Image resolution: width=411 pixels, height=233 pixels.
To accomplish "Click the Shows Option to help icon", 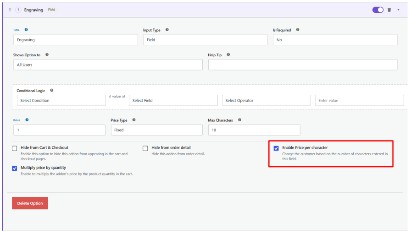I will [47, 54].
